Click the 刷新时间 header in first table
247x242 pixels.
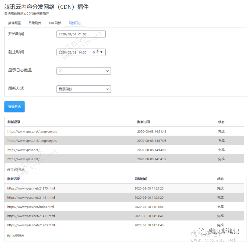143,122
